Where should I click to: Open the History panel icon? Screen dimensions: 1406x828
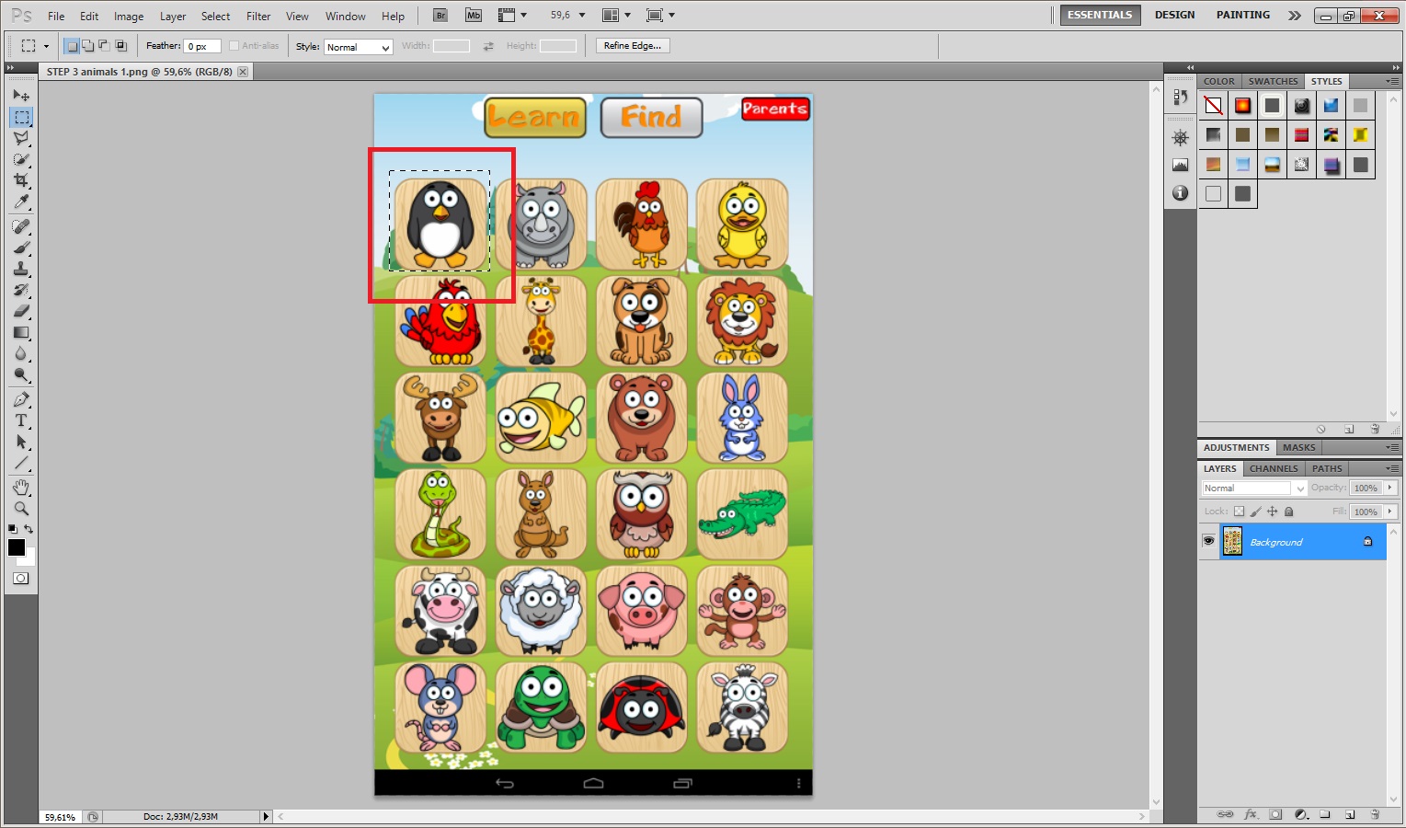(x=1181, y=97)
